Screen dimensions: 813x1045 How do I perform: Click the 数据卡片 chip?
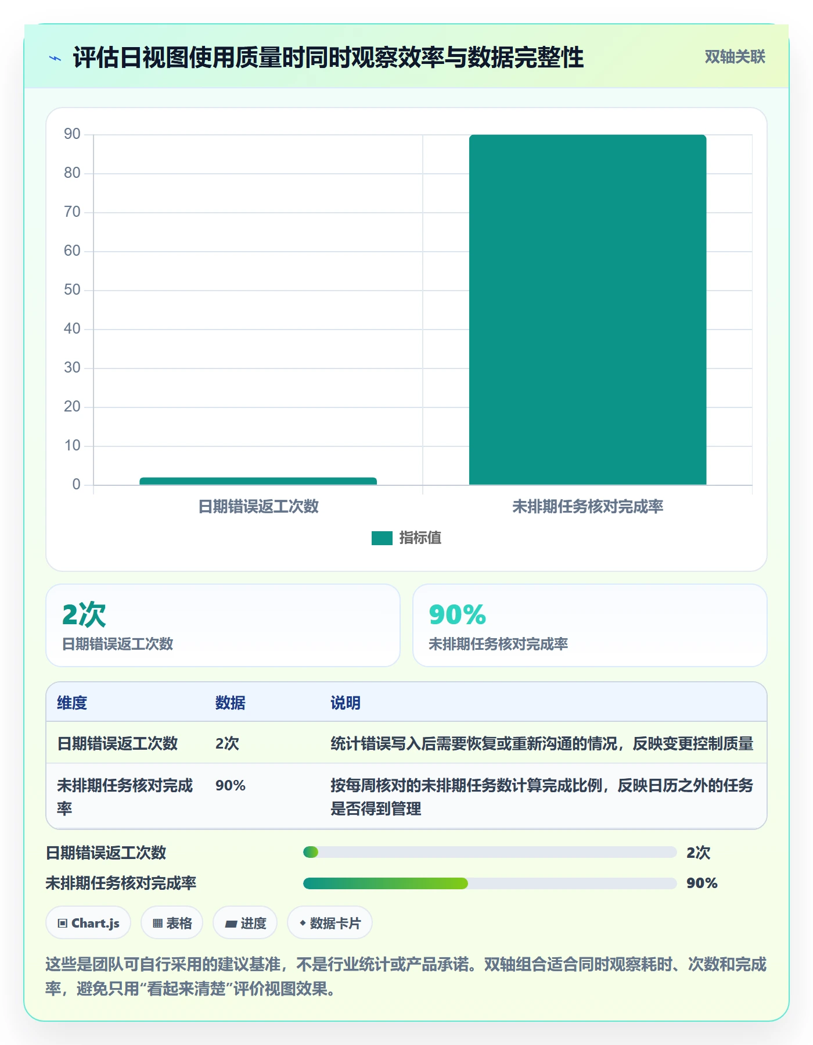(x=330, y=923)
